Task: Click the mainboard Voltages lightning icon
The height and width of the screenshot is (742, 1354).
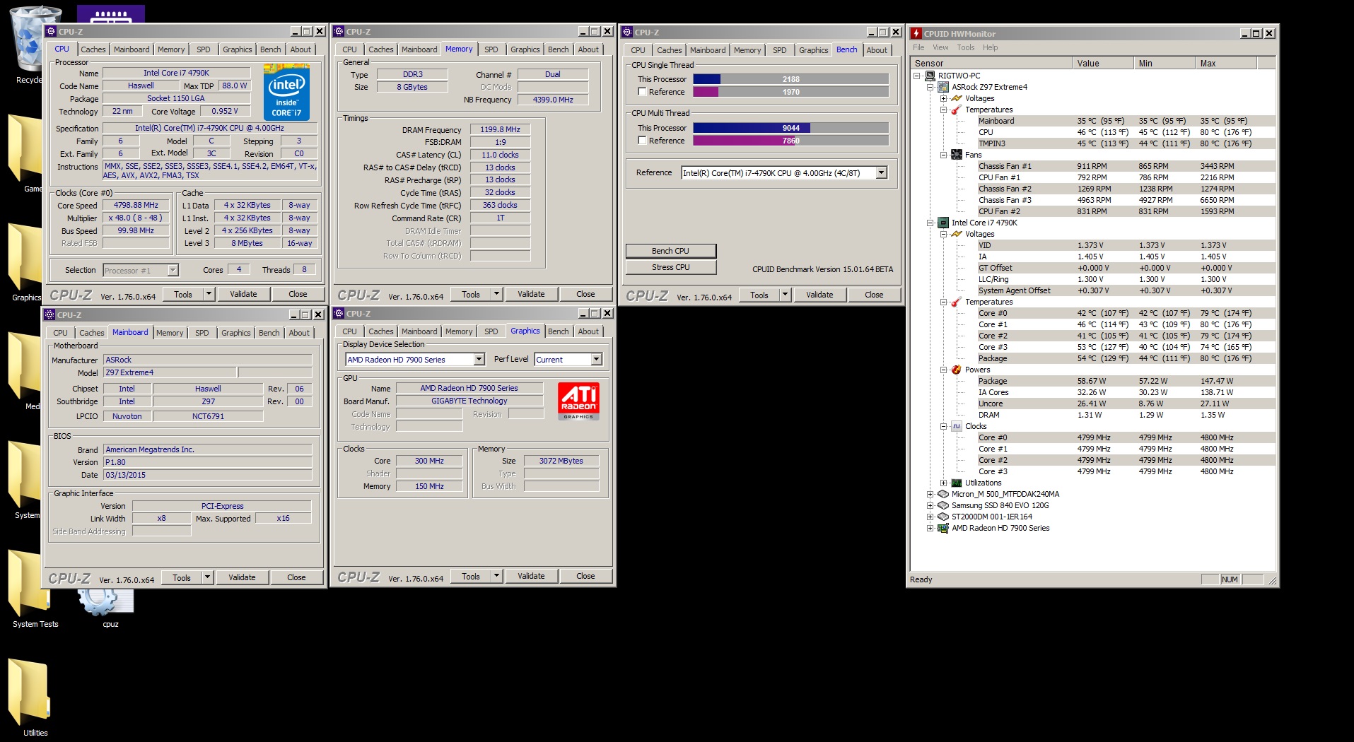Action: pyautogui.click(x=957, y=98)
